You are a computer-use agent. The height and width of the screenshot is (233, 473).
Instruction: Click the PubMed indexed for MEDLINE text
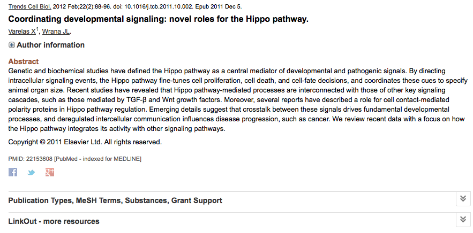[97, 159]
